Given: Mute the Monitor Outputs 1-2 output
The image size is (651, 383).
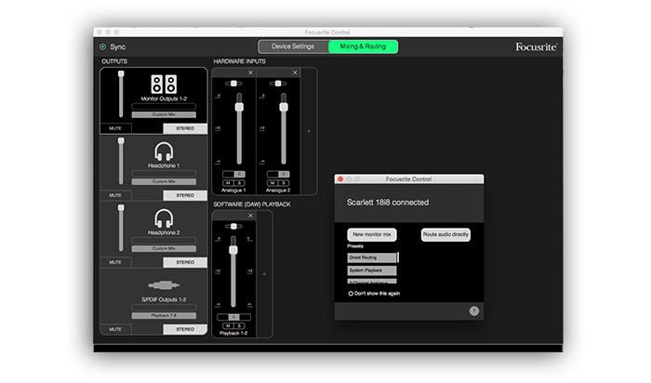Looking at the screenshot, I should pyautogui.click(x=116, y=128).
